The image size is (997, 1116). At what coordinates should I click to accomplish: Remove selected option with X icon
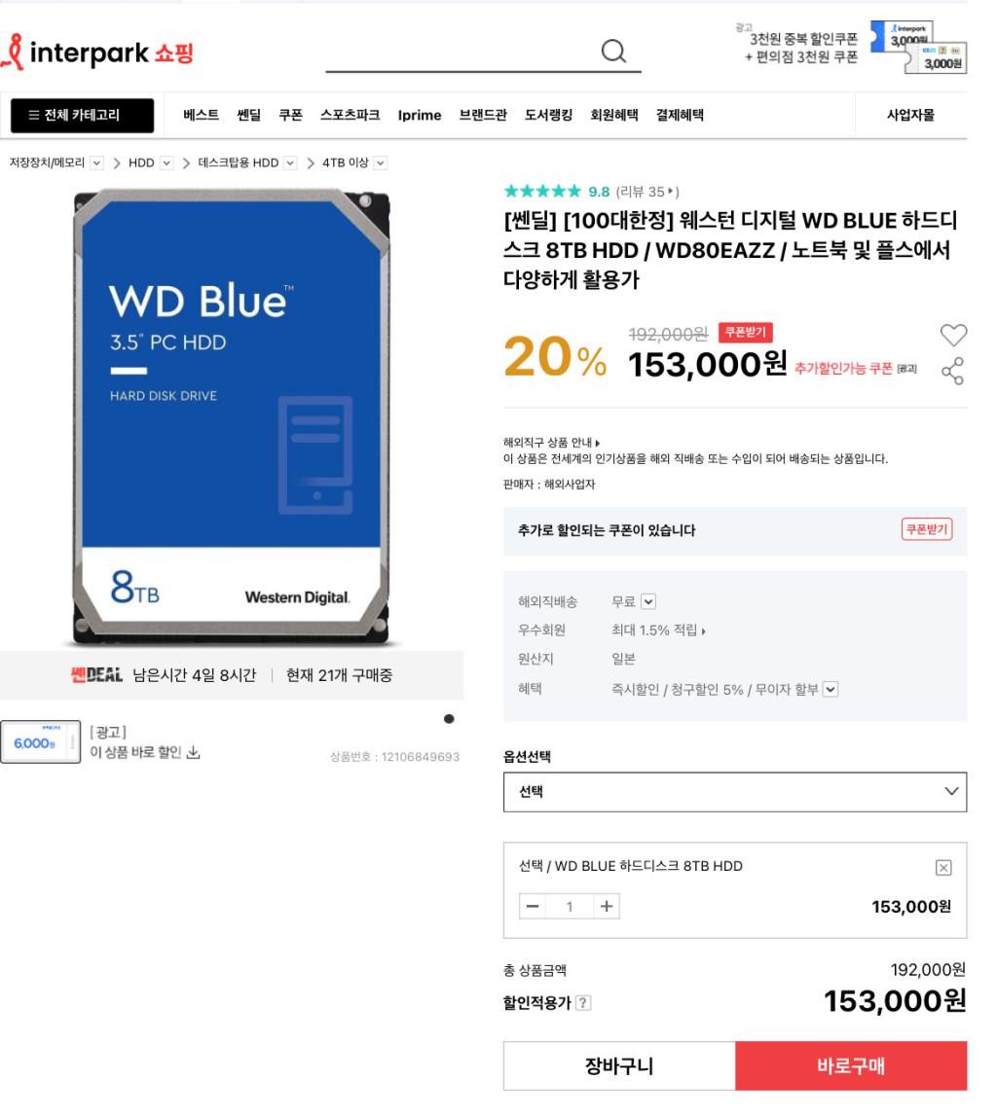[942, 868]
